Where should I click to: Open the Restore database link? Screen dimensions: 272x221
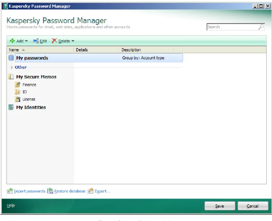click(70, 191)
